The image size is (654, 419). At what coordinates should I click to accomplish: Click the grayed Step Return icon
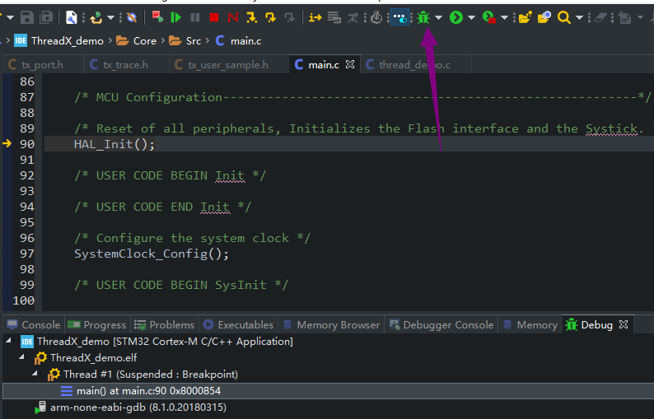tap(289, 17)
